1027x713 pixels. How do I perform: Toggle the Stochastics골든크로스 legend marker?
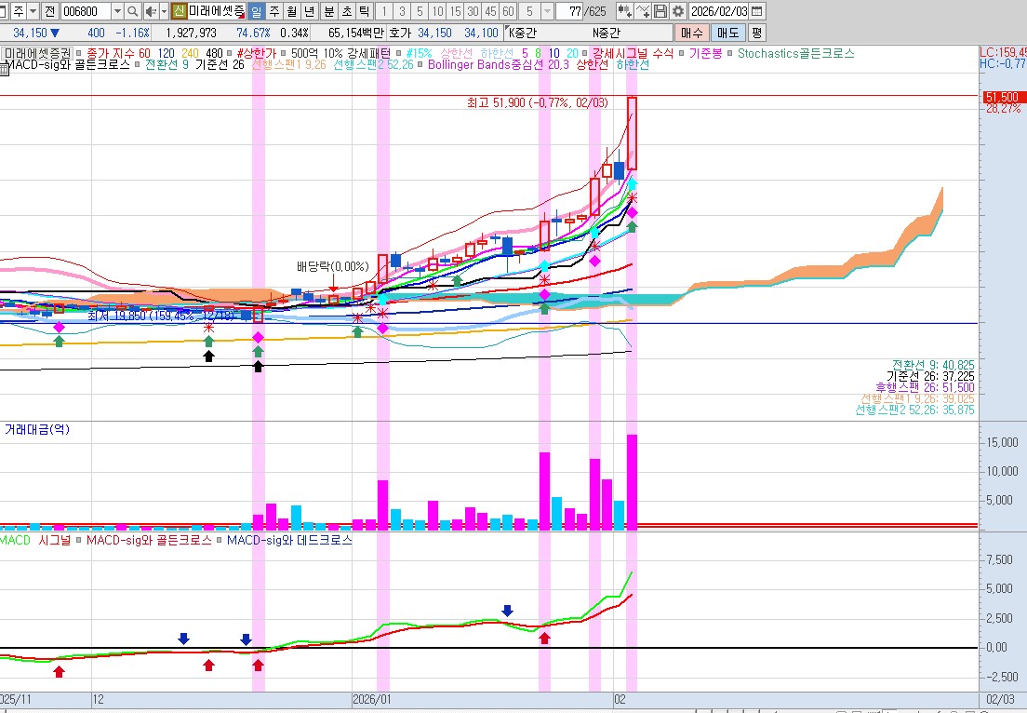tap(730, 54)
